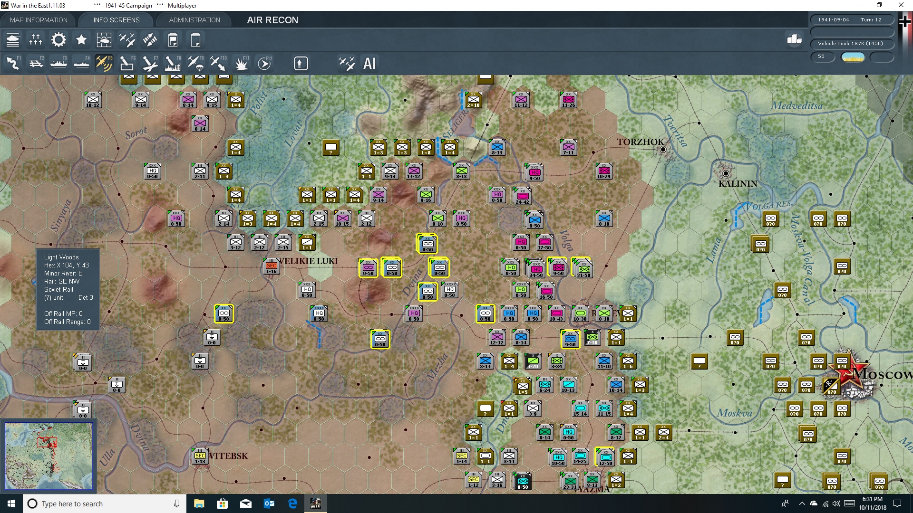Viewport: 913px width, 513px height.
Task: Open Windows Start menu
Action: tap(11, 503)
